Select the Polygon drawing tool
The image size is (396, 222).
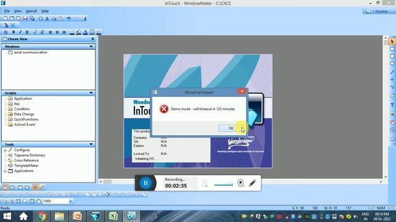tap(392, 96)
